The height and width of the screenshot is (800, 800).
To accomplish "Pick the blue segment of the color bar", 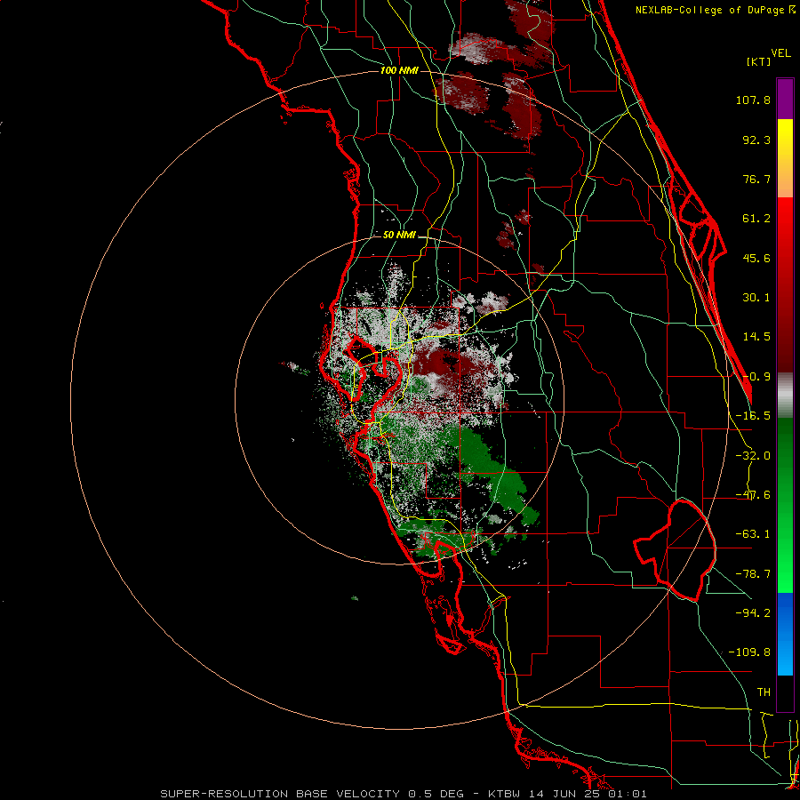I will pos(785,634).
